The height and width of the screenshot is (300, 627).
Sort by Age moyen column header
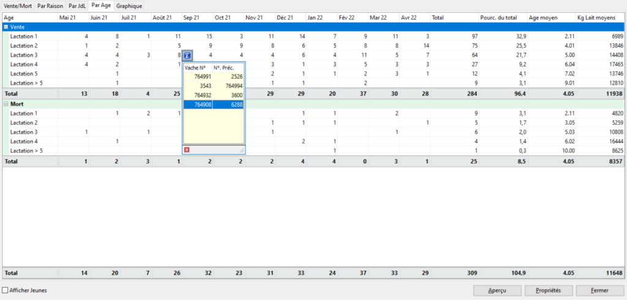click(550, 18)
